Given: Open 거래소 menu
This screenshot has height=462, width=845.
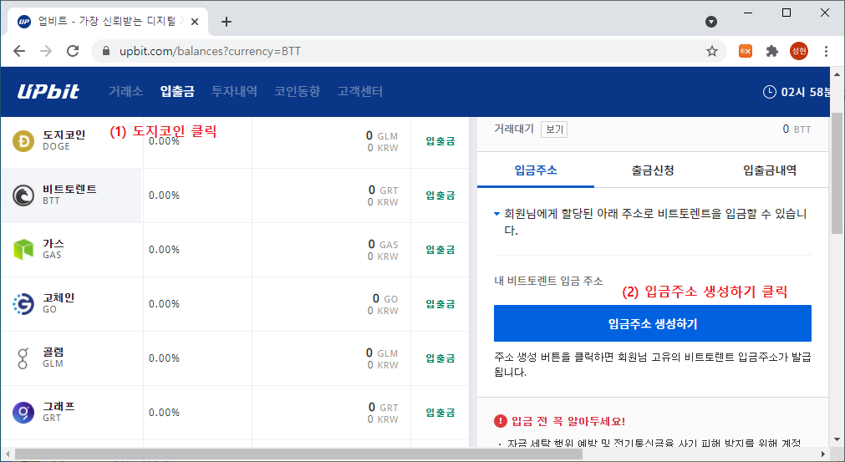Looking at the screenshot, I should (x=125, y=92).
